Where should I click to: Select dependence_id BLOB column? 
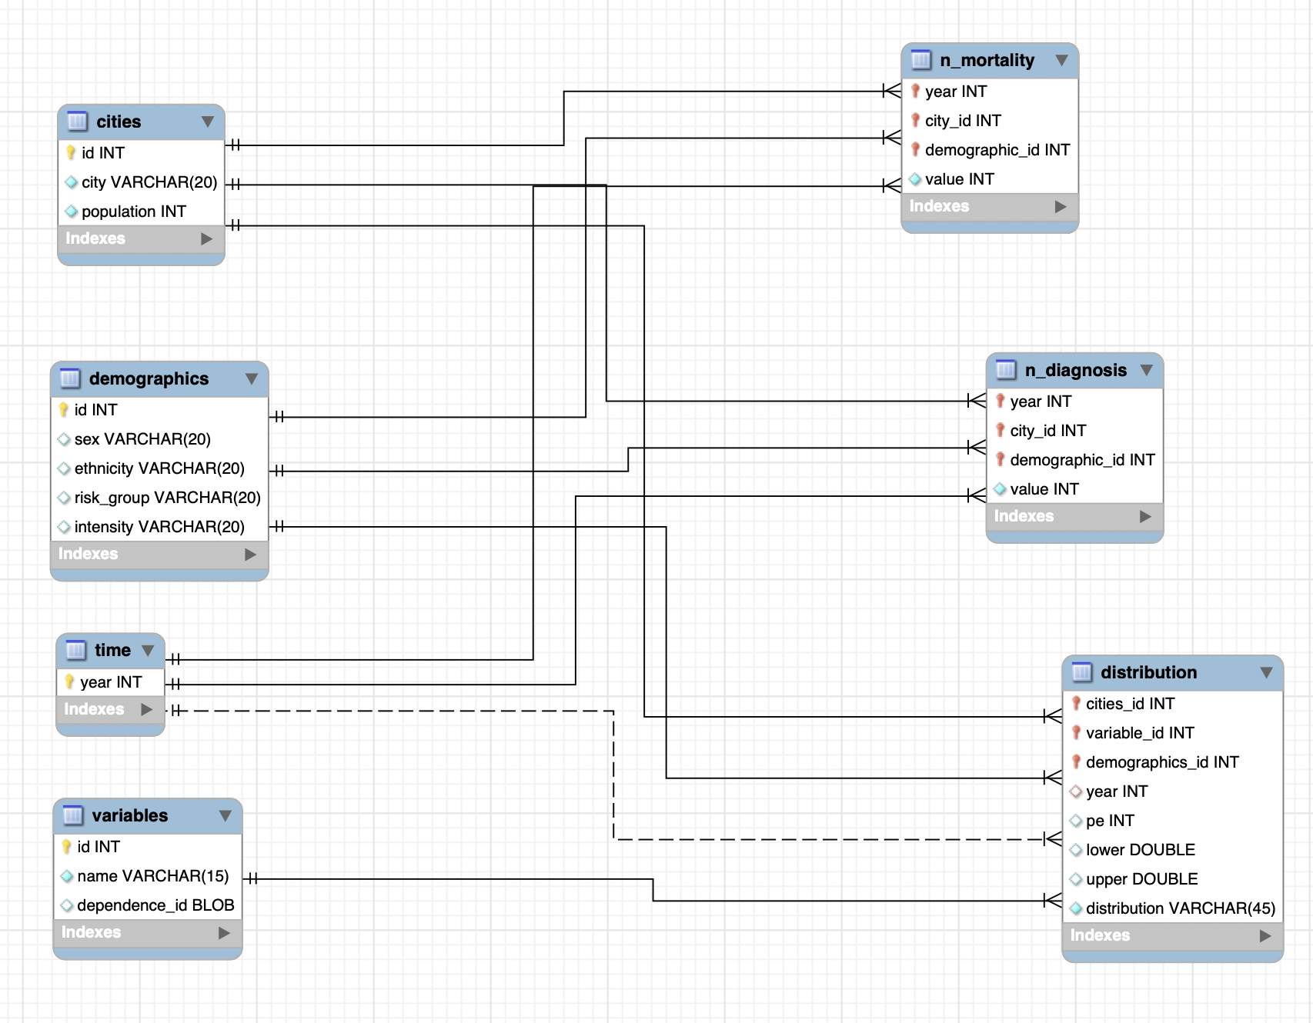148,905
